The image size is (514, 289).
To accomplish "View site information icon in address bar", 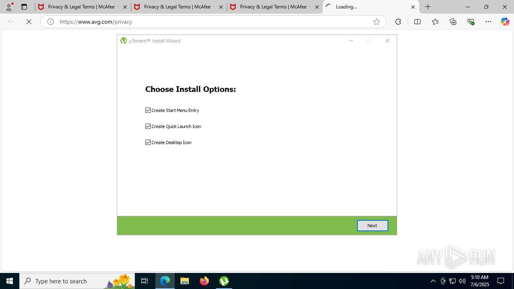I will click(51, 22).
